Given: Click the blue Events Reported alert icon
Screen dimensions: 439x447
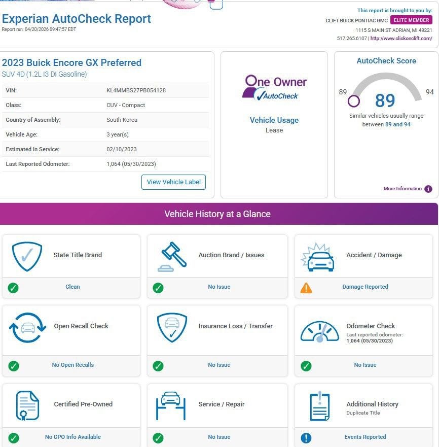Looking at the screenshot, I should click(306, 437).
